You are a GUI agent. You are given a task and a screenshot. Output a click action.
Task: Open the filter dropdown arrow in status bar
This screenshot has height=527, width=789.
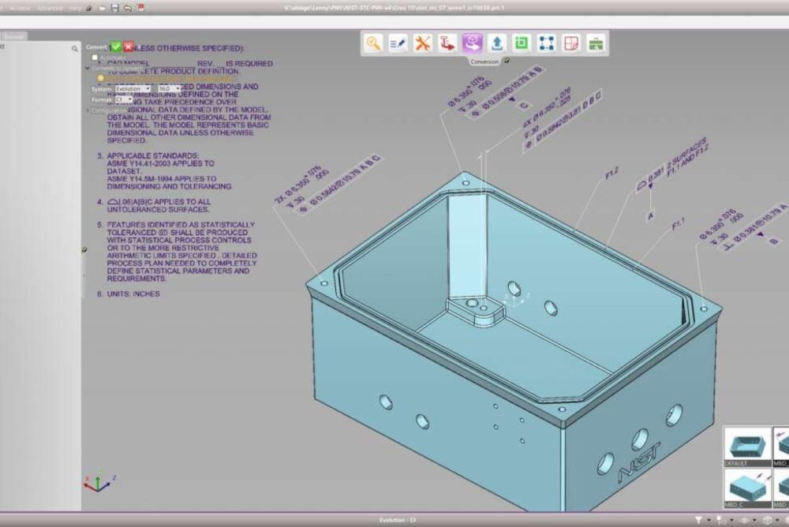point(709,520)
